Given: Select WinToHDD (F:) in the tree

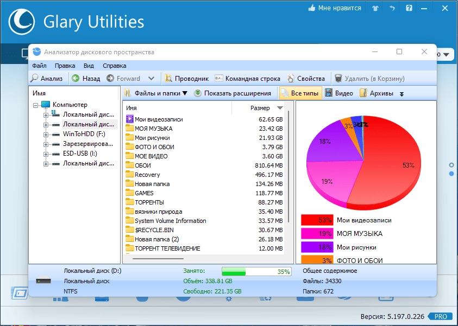Looking at the screenshot, I should pyautogui.click(x=84, y=134).
